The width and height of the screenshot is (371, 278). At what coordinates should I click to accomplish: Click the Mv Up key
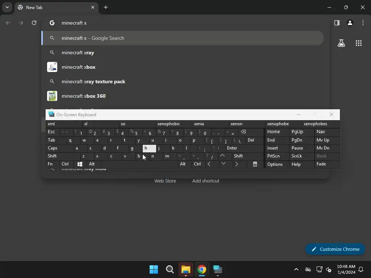(x=327, y=140)
